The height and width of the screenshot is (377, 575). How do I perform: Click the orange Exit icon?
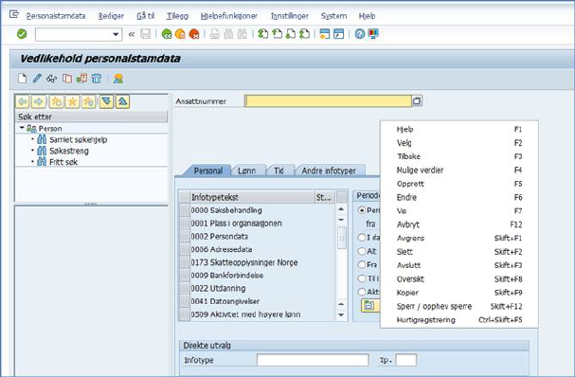point(180,34)
